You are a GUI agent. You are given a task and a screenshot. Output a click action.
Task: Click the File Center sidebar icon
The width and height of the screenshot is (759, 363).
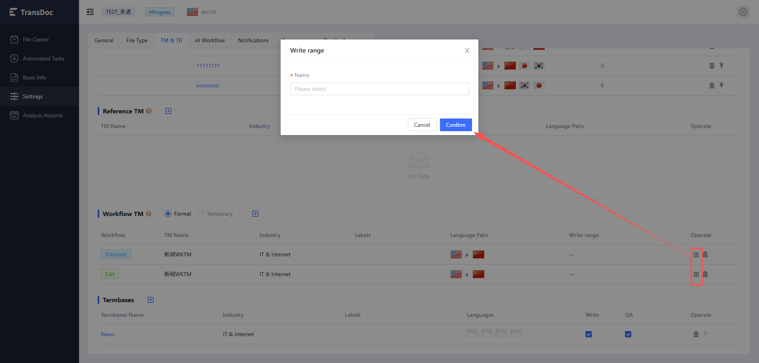coord(14,39)
